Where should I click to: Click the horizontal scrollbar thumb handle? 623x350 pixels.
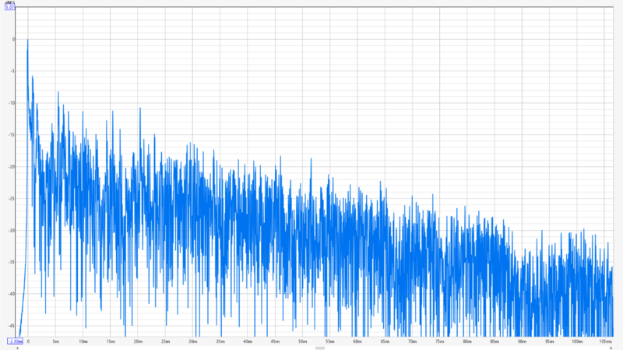coord(320,348)
